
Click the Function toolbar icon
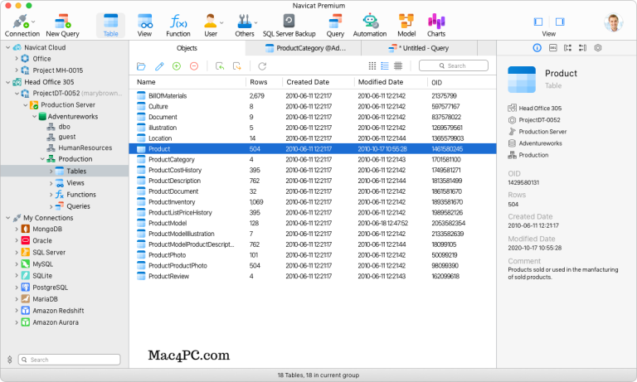click(x=178, y=26)
